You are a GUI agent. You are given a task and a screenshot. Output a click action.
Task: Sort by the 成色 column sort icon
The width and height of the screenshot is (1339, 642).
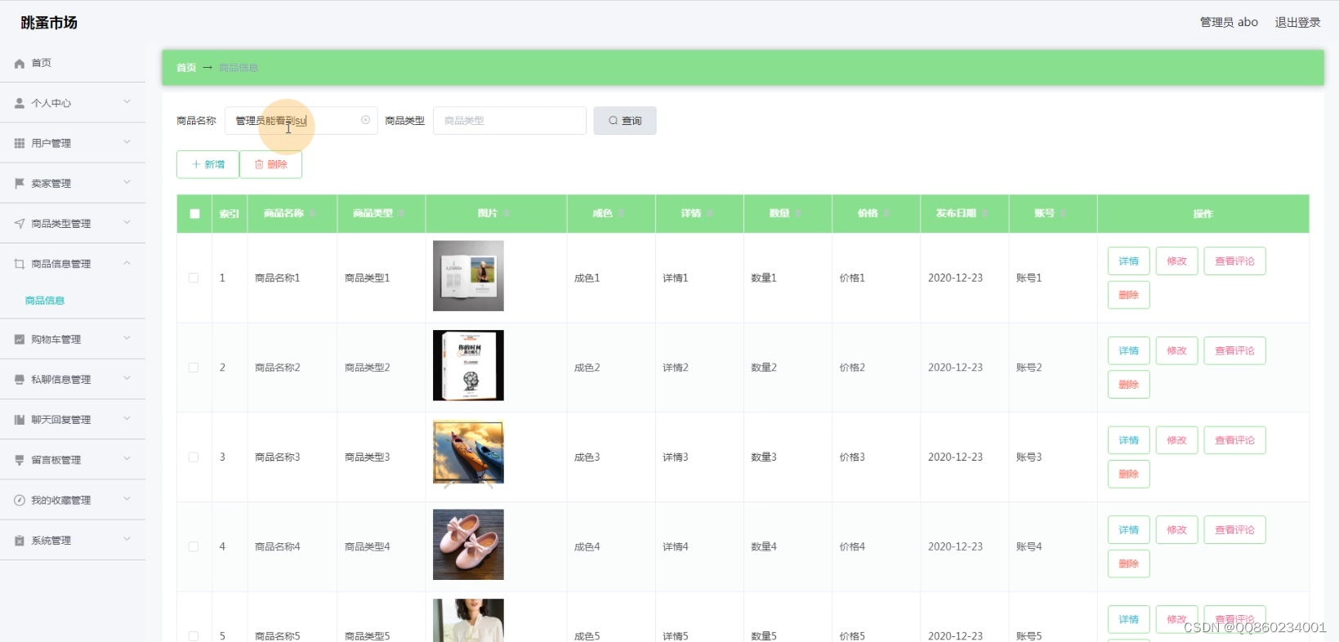click(x=620, y=213)
